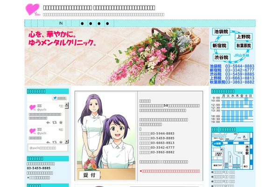Click 03-5459-8885 in the left sidebar
Image resolution: width=280 pixels, height=187 pixels.
(39, 168)
